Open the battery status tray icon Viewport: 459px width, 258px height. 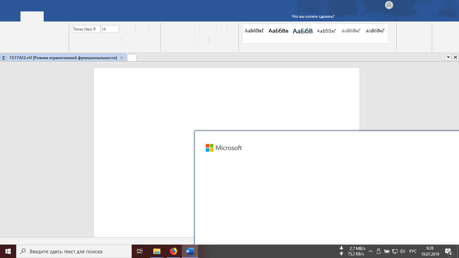387,251
